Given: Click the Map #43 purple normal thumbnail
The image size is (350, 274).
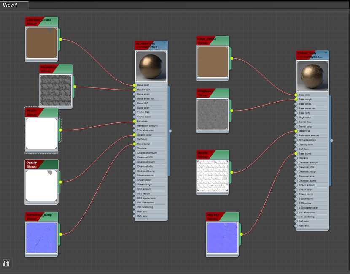Looking at the screenshot, I should pyautogui.click(x=222, y=238).
